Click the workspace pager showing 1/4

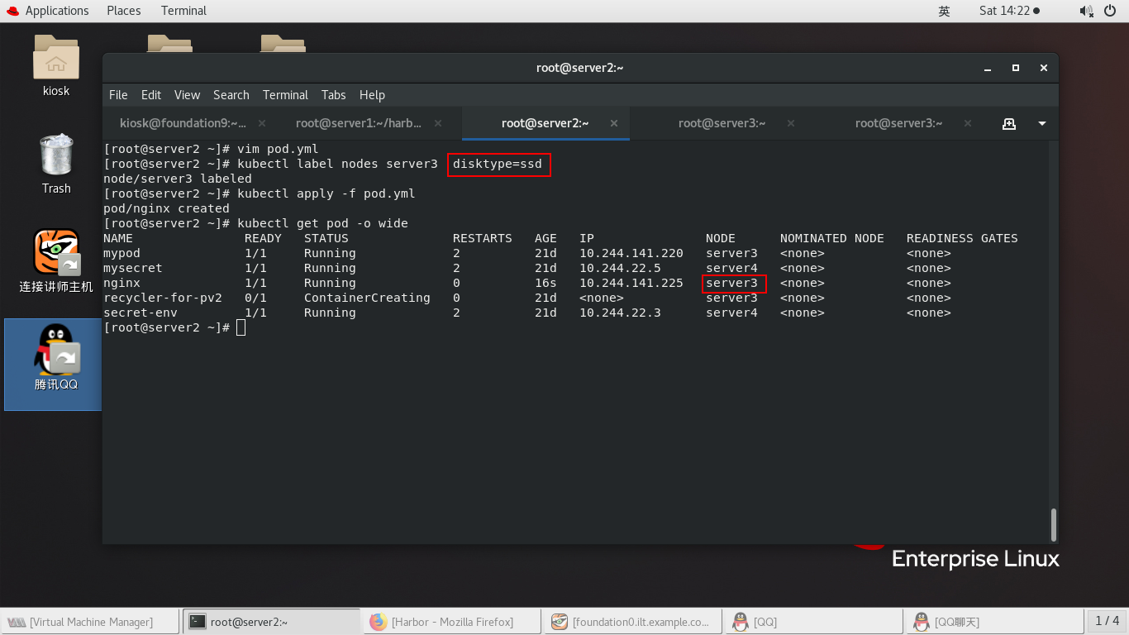pyautogui.click(x=1105, y=622)
